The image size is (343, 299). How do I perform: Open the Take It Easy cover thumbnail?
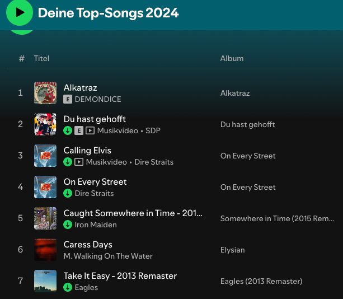pyautogui.click(x=45, y=281)
